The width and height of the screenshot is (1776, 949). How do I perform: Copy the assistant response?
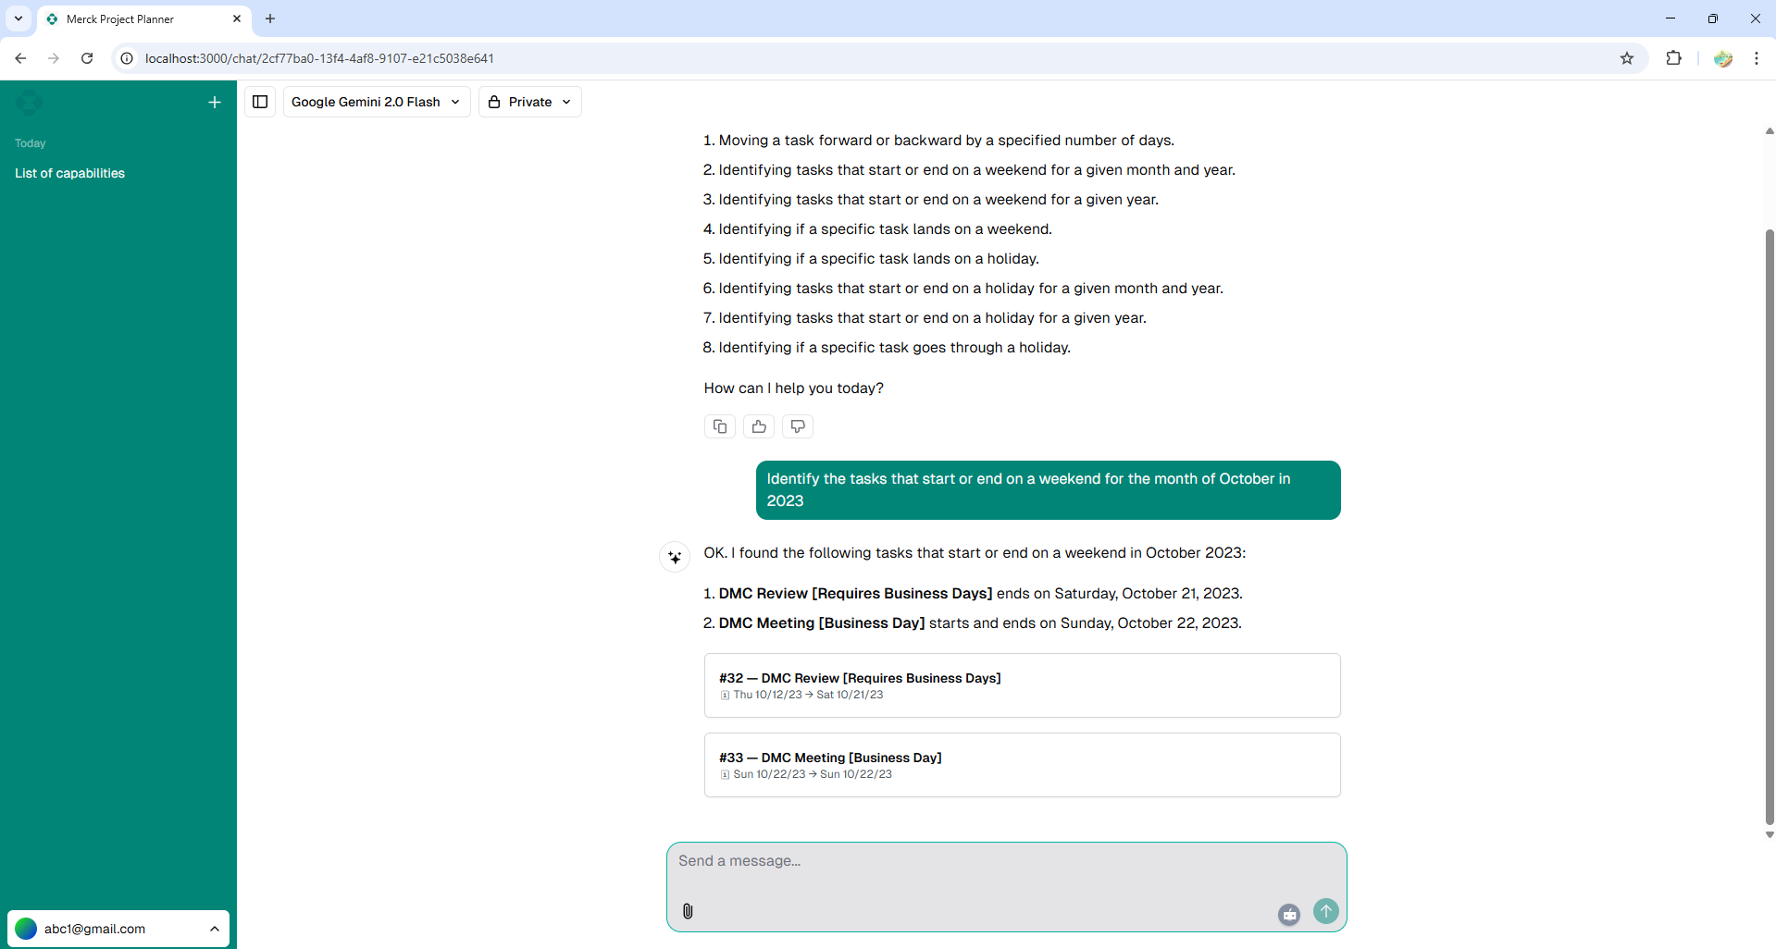click(720, 426)
